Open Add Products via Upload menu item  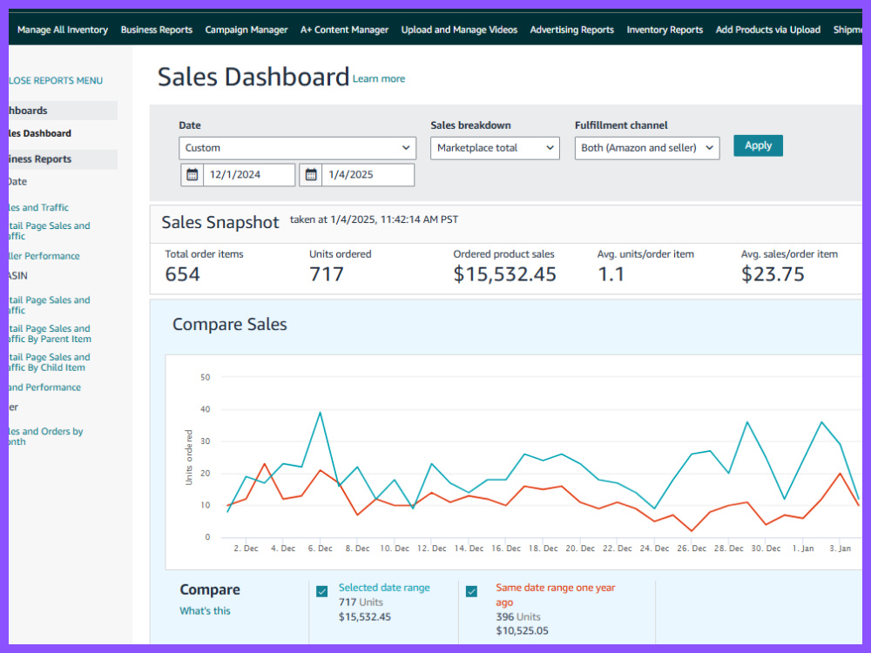(767, 30)
